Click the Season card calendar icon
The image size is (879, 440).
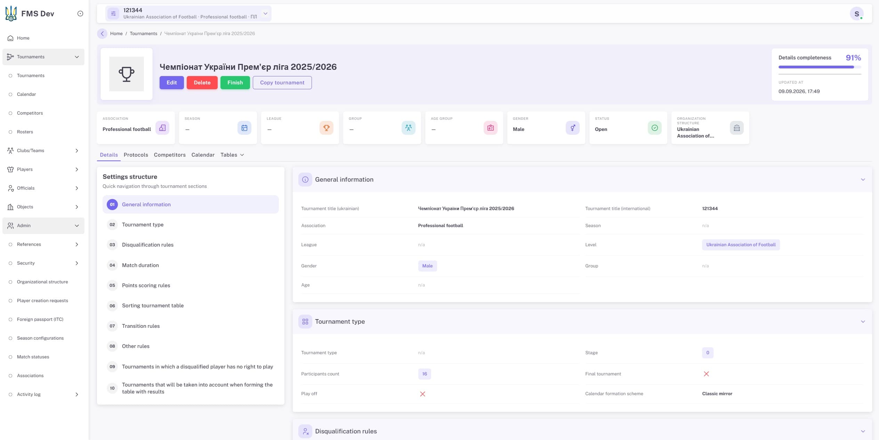[244, 128]
